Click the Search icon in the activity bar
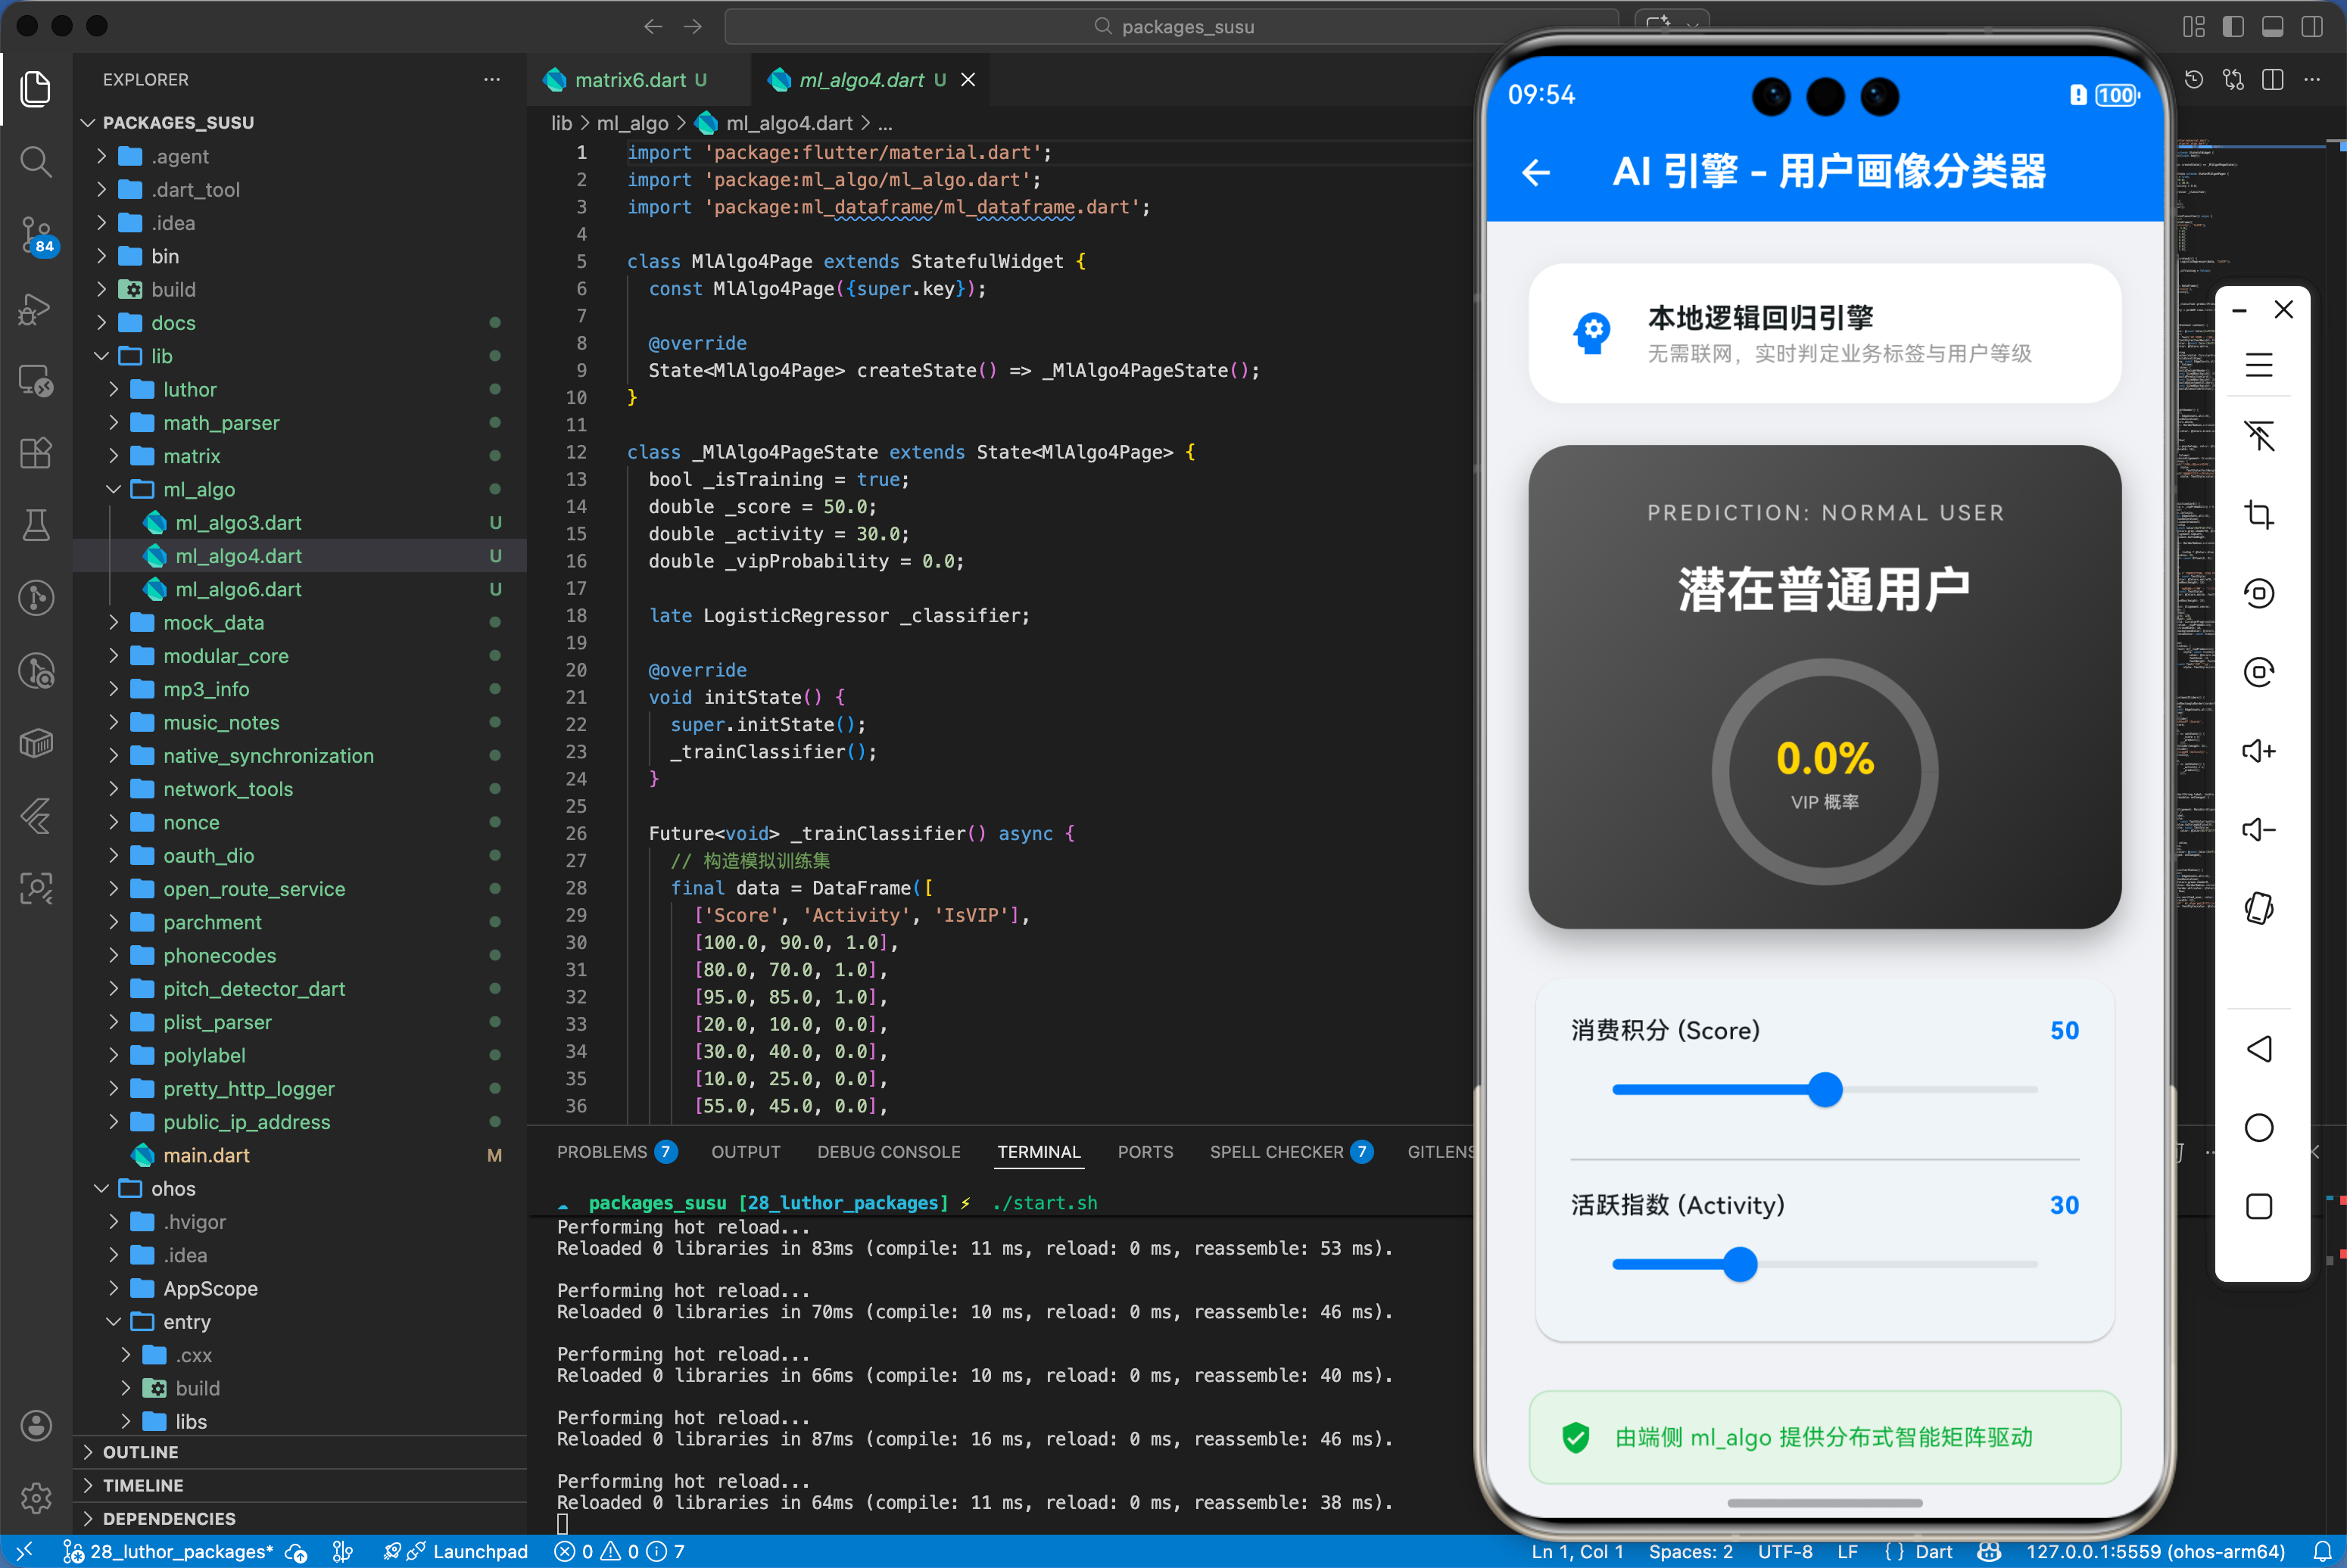Viewport: 2347px width, 1568px height. [37, 162]
